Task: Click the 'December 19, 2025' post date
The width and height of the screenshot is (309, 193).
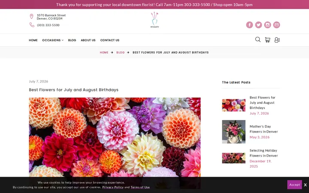Action: point(261,164)
